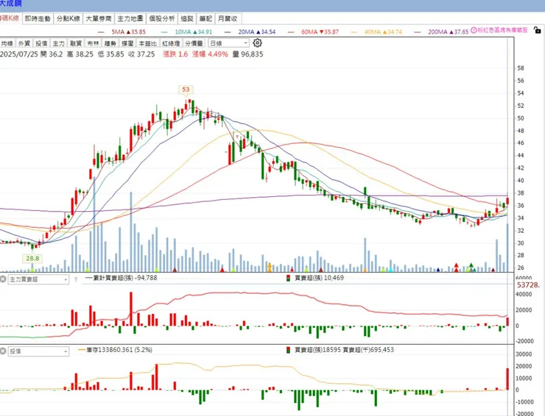This screenshot has height=416, width=545.
Task: Click the 53 high price label
Action: (186, 90)
